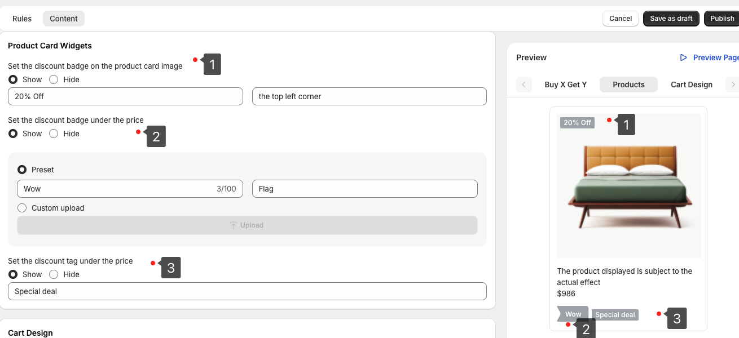The height and width of the screenshot is (338, 739).
Task: Click the upload arrow icon
Action: tap(234, 225)
